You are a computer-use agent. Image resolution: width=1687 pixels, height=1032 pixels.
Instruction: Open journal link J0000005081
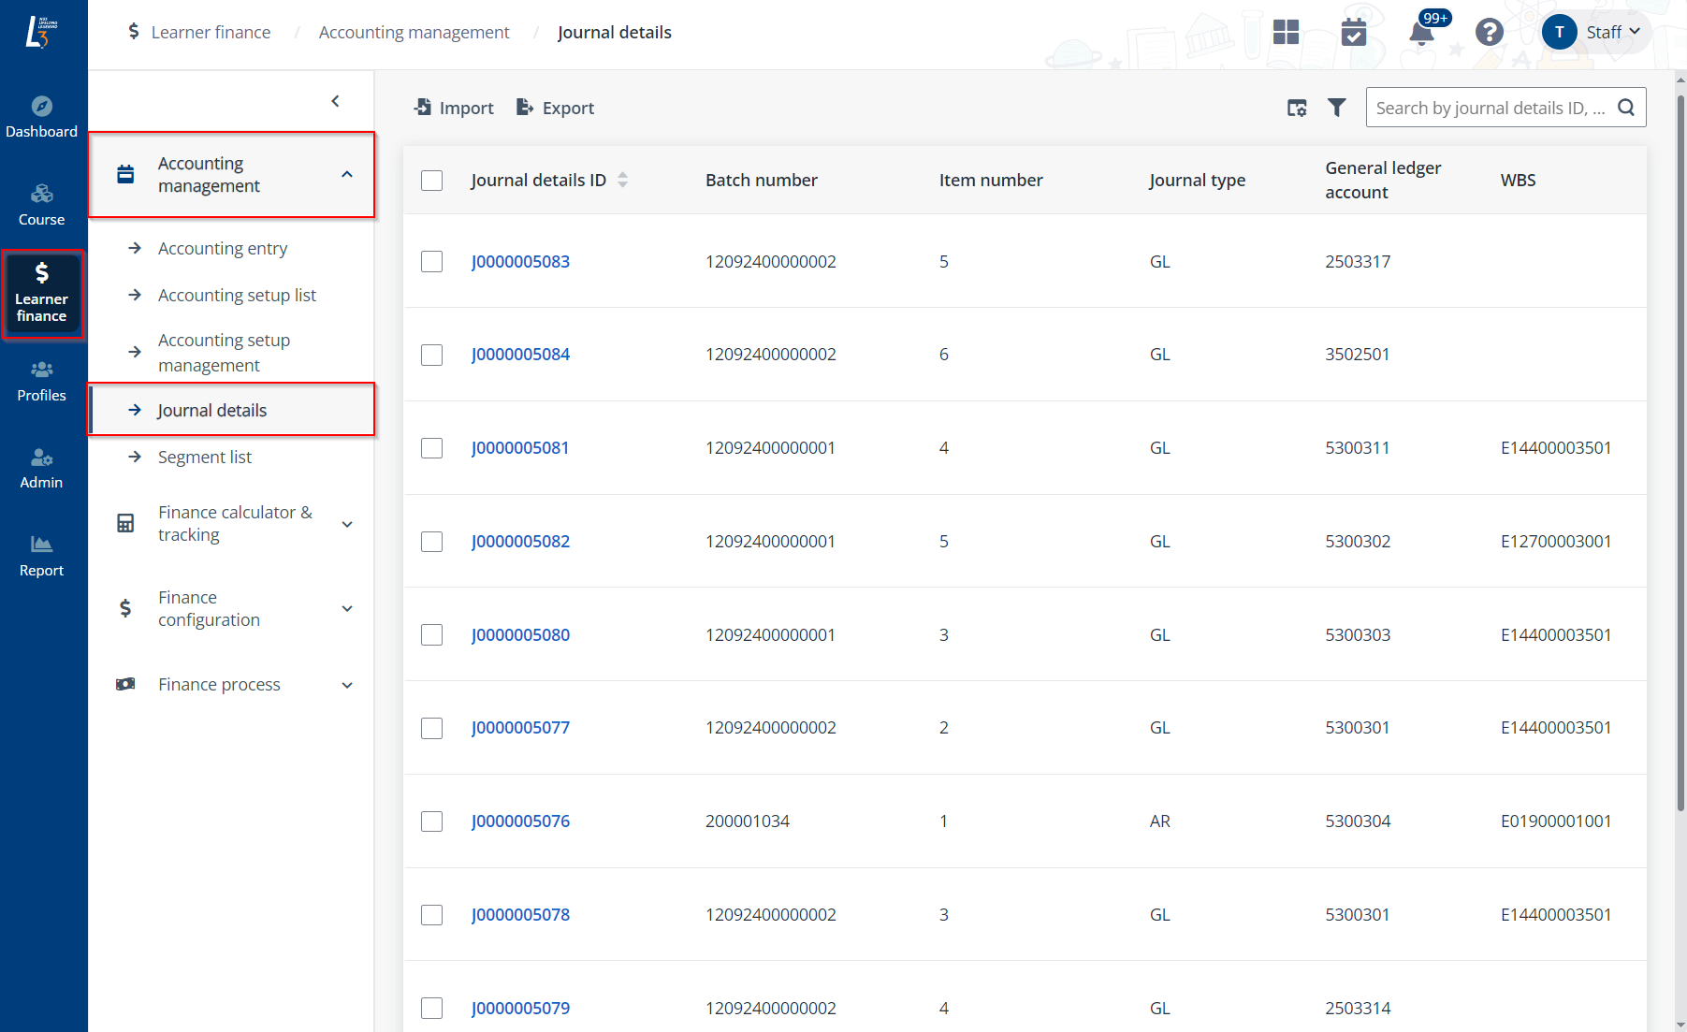[520, 448]
